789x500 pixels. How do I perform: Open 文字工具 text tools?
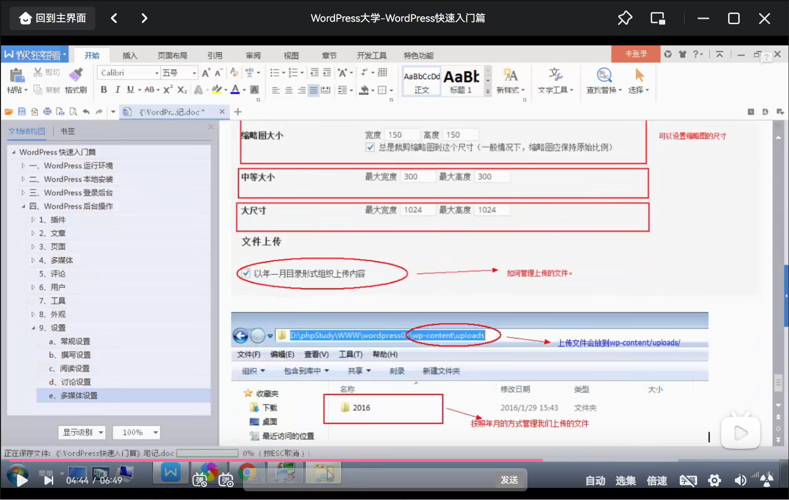pyautogui.click(x=555, y=81)
